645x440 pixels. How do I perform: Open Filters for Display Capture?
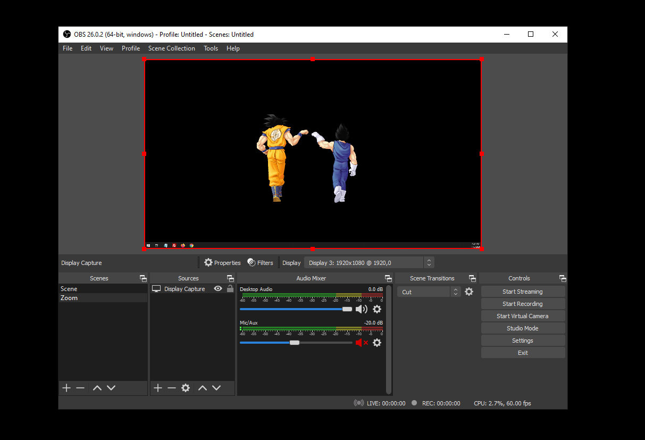tap(260, 262)
